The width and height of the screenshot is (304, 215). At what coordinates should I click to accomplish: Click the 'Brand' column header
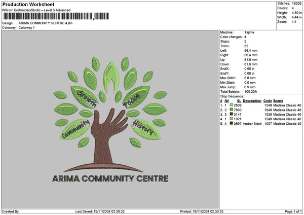(278, 101)
